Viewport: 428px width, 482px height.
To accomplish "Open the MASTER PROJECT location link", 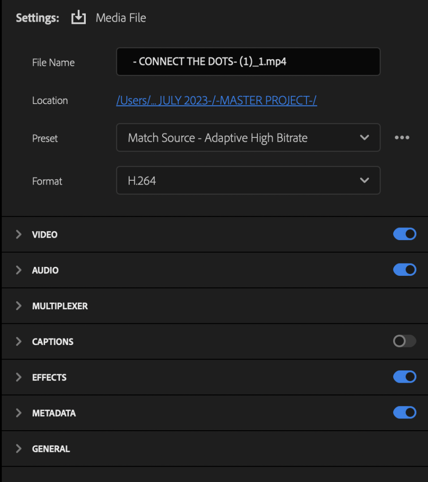I will (216, 101).
